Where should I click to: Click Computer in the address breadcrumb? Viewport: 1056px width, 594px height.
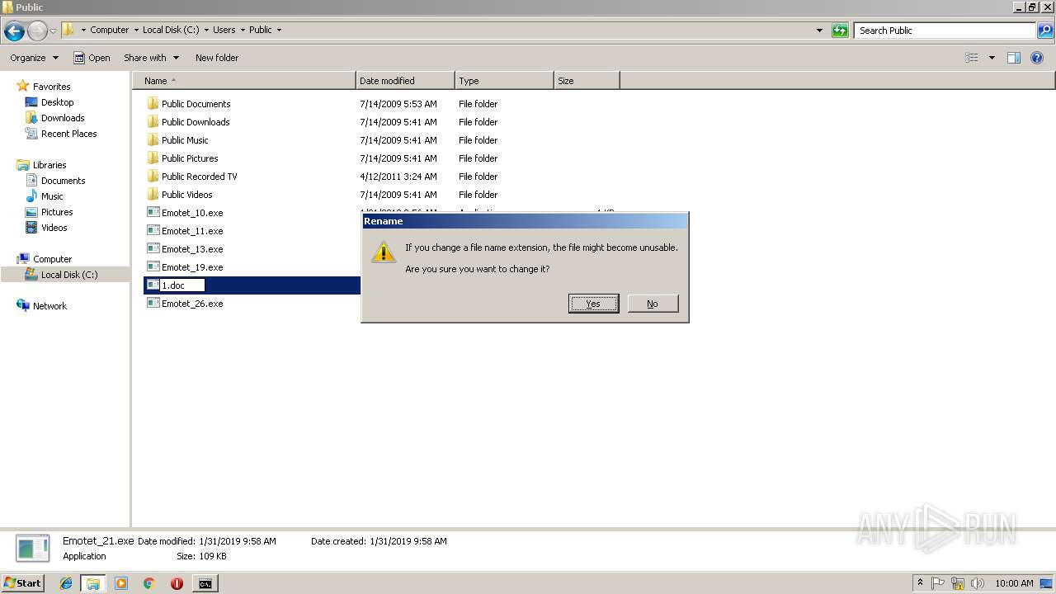coord(110,30)
